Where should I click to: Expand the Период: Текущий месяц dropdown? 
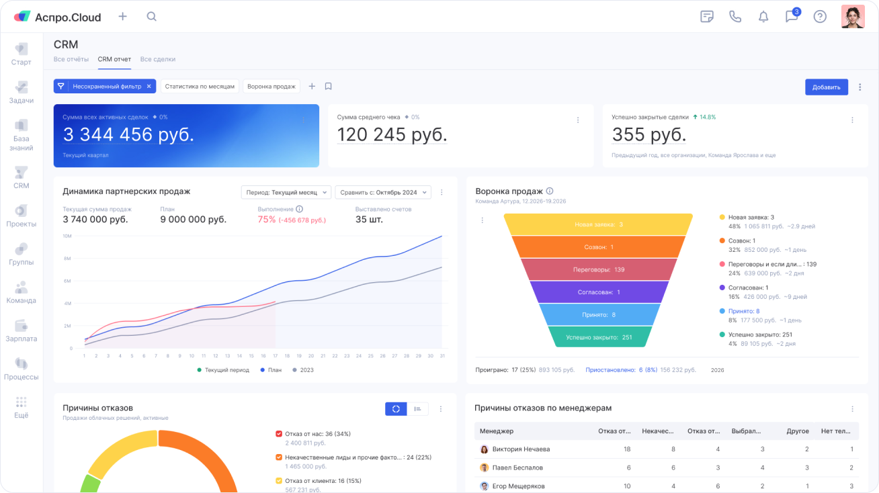pos(286,192)
